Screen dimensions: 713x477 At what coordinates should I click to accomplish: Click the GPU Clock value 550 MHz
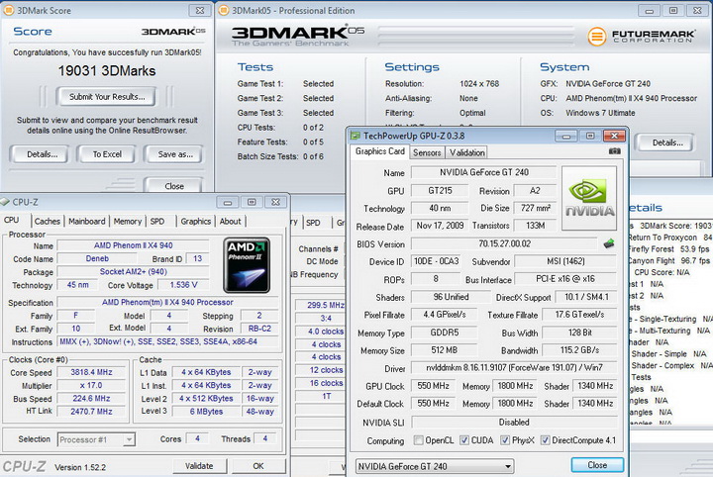click(433, 386)
